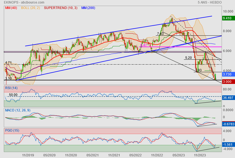The height and width of the screenshot is (158, 235).
Task: Click the 0.8000 MACD axis label
Action: [228, 110]
